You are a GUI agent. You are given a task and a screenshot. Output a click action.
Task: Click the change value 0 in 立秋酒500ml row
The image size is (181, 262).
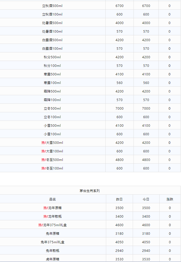click(169, 6)
